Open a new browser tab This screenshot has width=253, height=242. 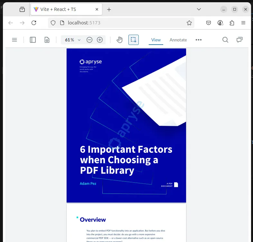click(x=109, y=10)
